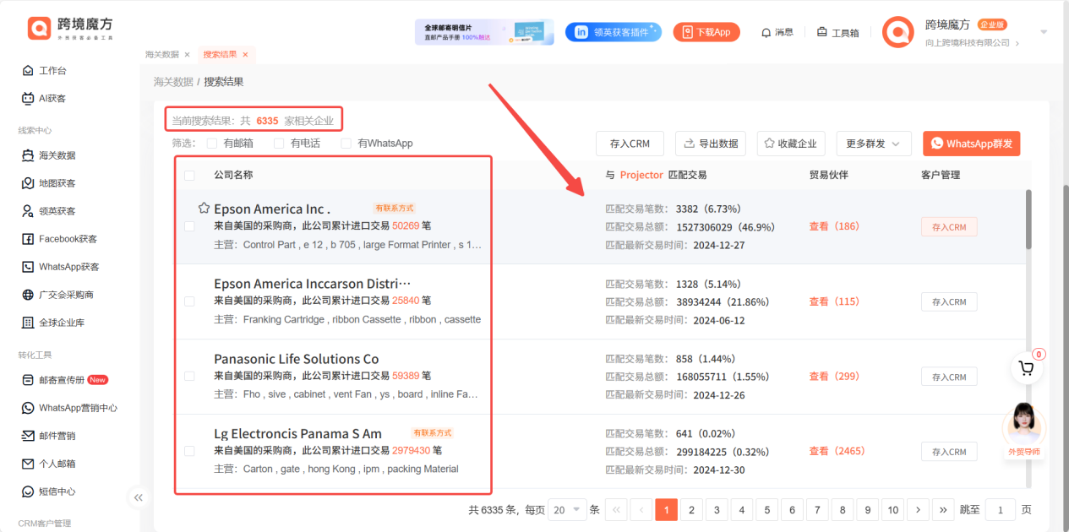Go to page 2
Viewport: 1069px width, 532px height.
click(691, 510)
